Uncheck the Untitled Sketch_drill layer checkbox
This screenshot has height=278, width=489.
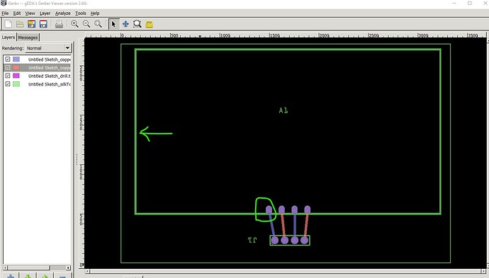[x=8, y=76]
